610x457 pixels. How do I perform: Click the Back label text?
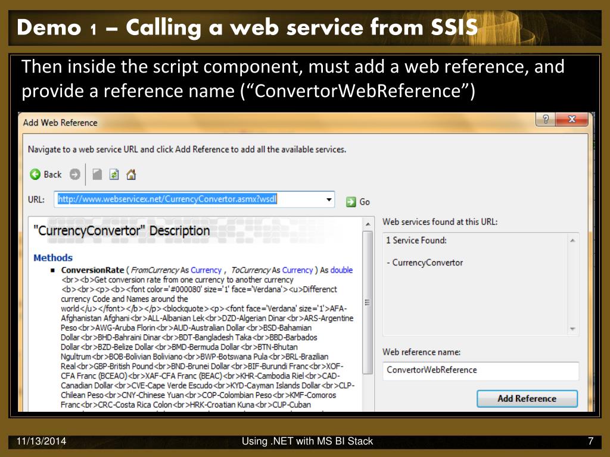pyautogui.click(x=52, y=174)
